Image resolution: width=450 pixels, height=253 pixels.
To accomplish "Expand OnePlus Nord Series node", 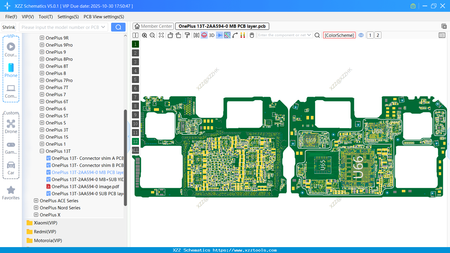I will [x=36, y=208].
